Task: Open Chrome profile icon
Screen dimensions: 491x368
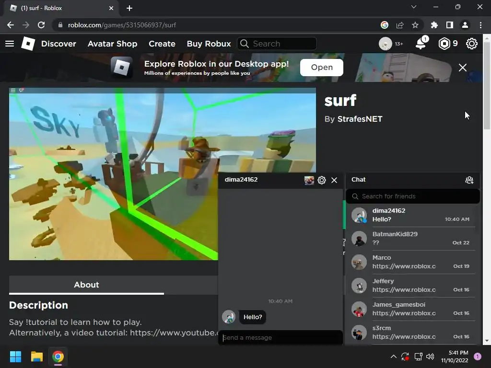Action: coord(465,25)
